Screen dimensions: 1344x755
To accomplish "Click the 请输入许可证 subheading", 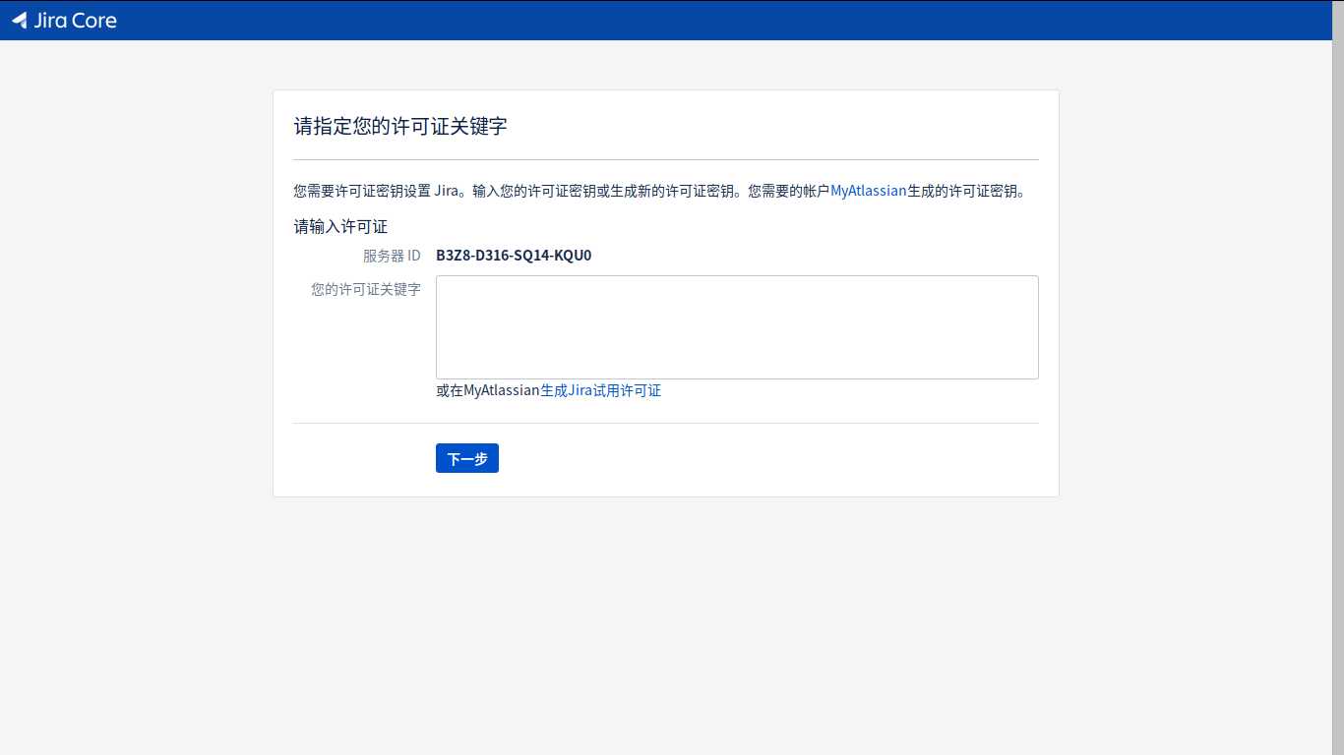I will pyautogui.click(x=340, y=226).
